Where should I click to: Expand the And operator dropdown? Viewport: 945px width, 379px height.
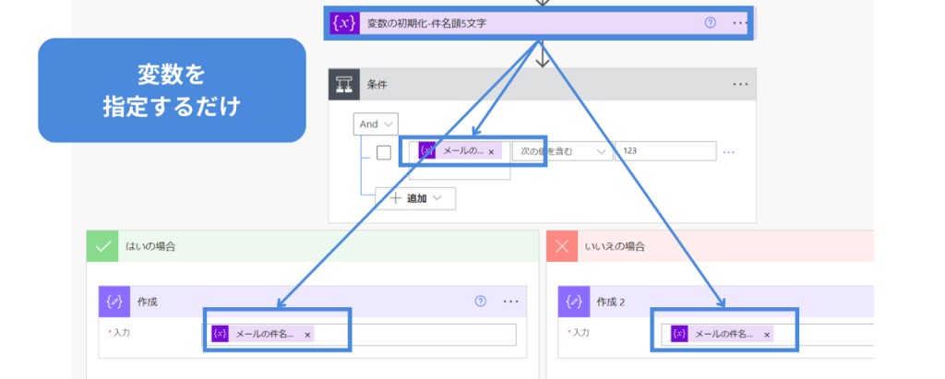click(x=376, y=124)
